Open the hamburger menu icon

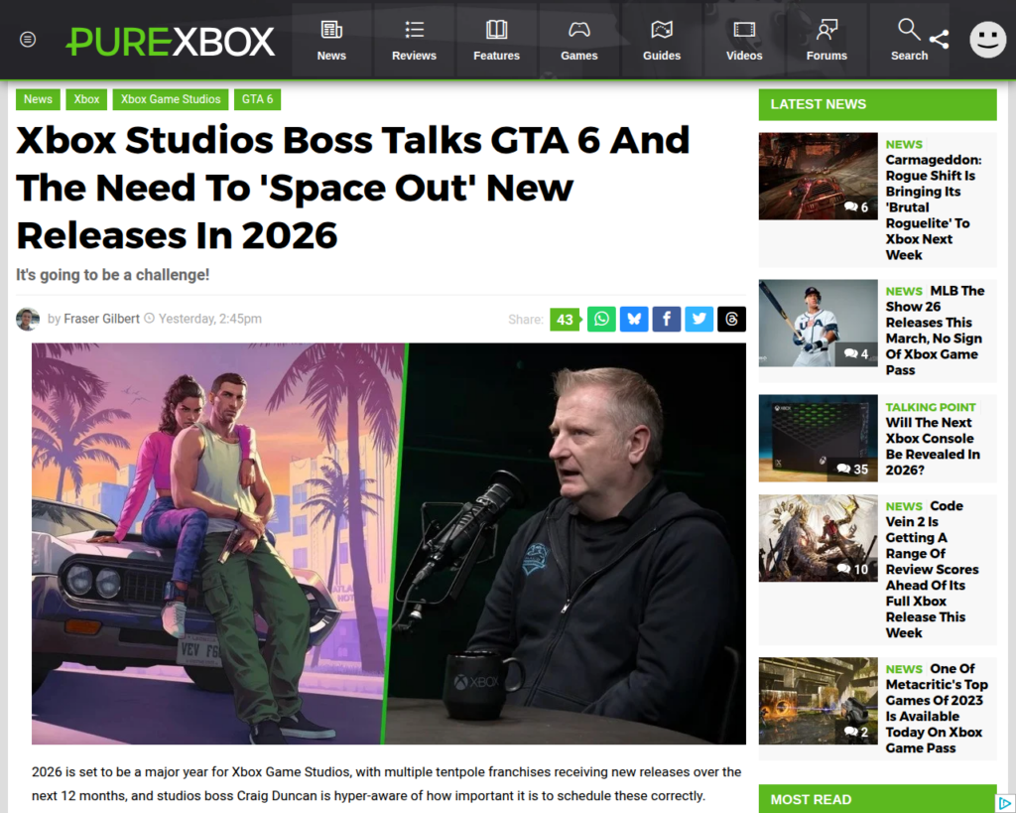(x=28, y=40)
